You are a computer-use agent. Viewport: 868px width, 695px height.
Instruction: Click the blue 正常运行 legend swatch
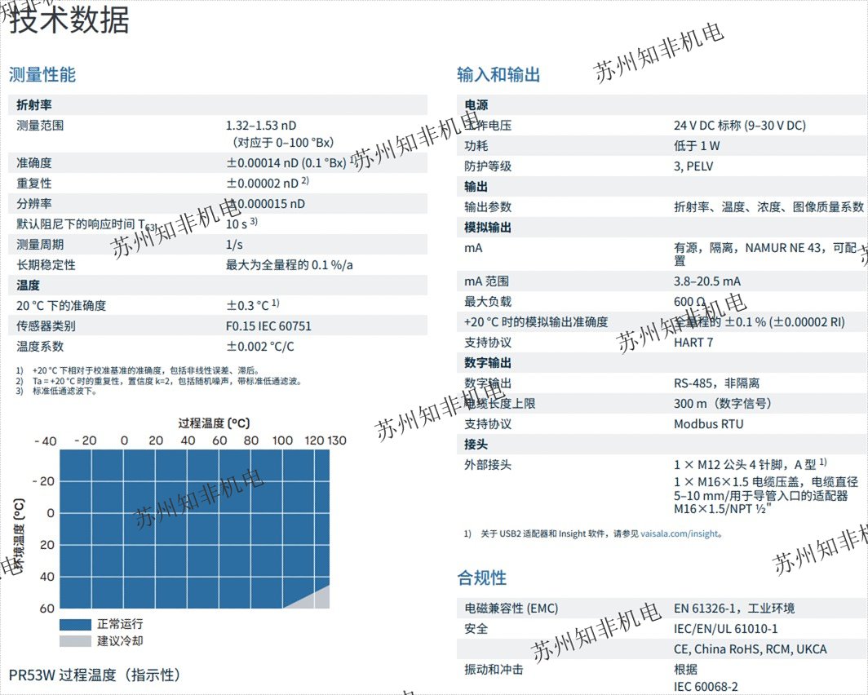(x=75, y=624)
